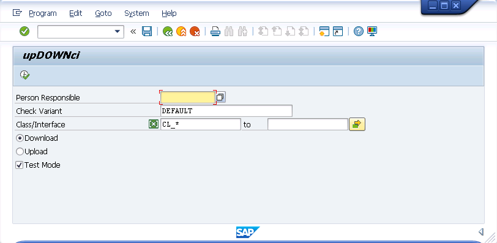Click the Next Page icon

coord(290,31)
